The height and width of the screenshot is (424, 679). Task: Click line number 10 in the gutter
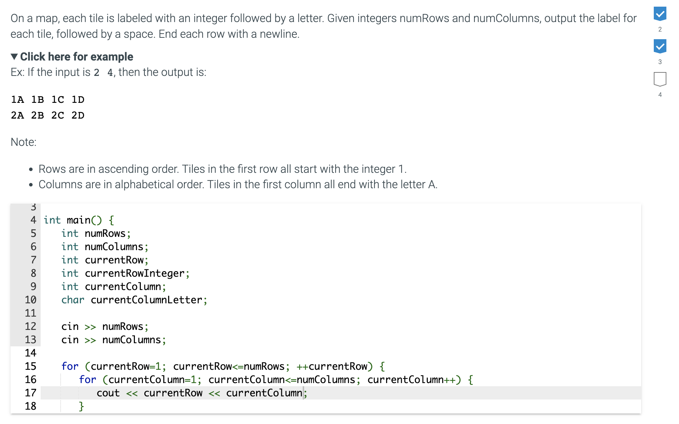tap(31, 299)
